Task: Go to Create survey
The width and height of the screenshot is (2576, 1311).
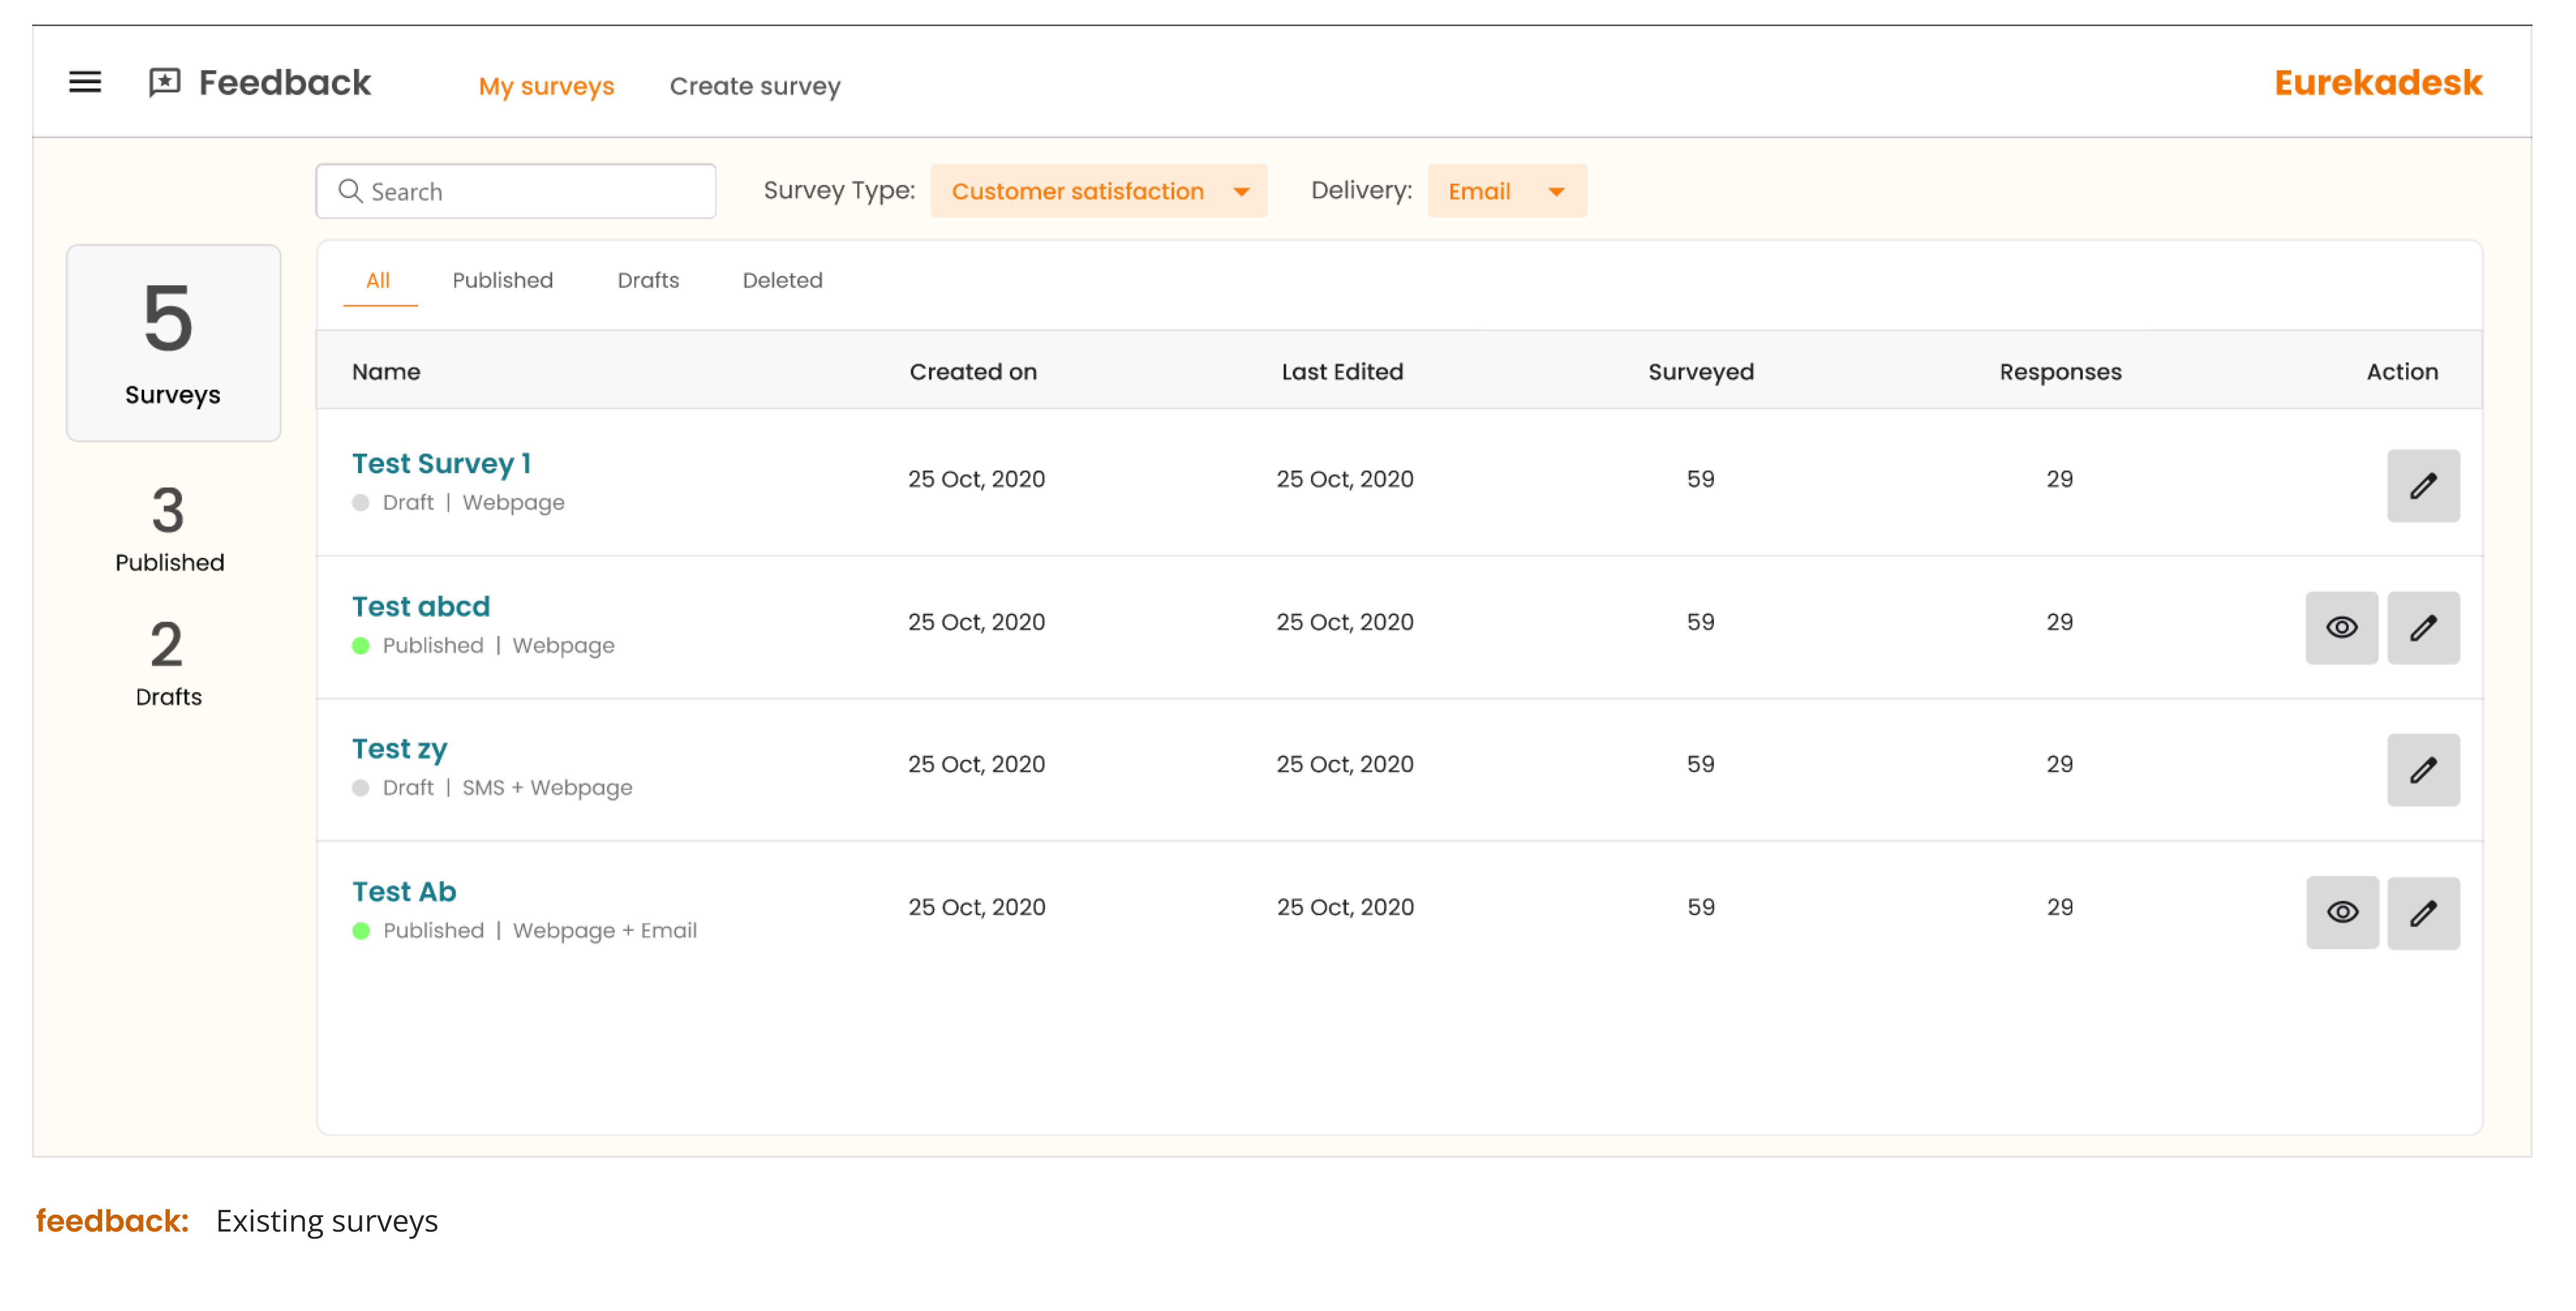Action: [755, 86]
